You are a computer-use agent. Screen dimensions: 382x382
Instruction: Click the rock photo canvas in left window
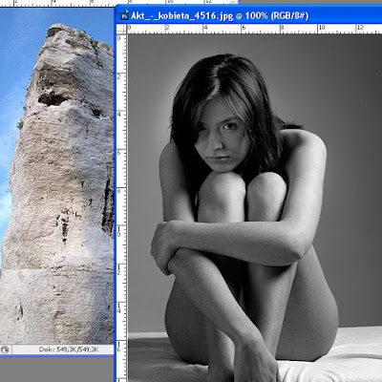click(56, 176)
